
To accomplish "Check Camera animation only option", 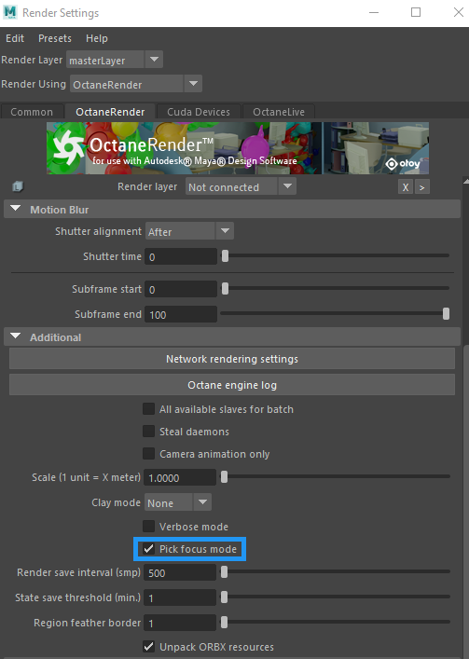I will [149, 454].
